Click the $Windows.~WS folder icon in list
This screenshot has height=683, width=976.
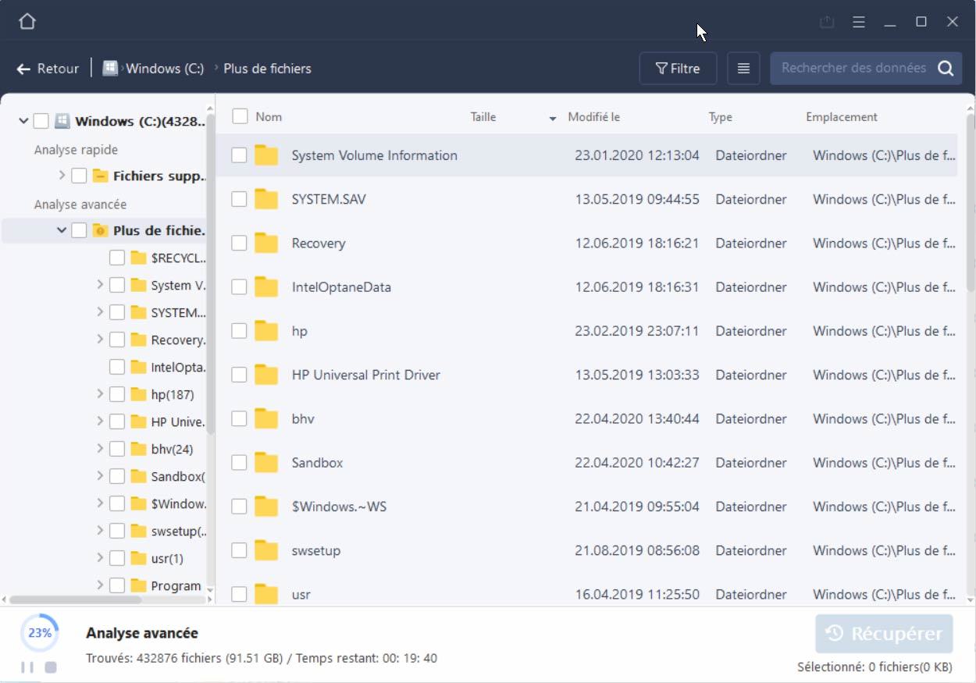[266, 507]
